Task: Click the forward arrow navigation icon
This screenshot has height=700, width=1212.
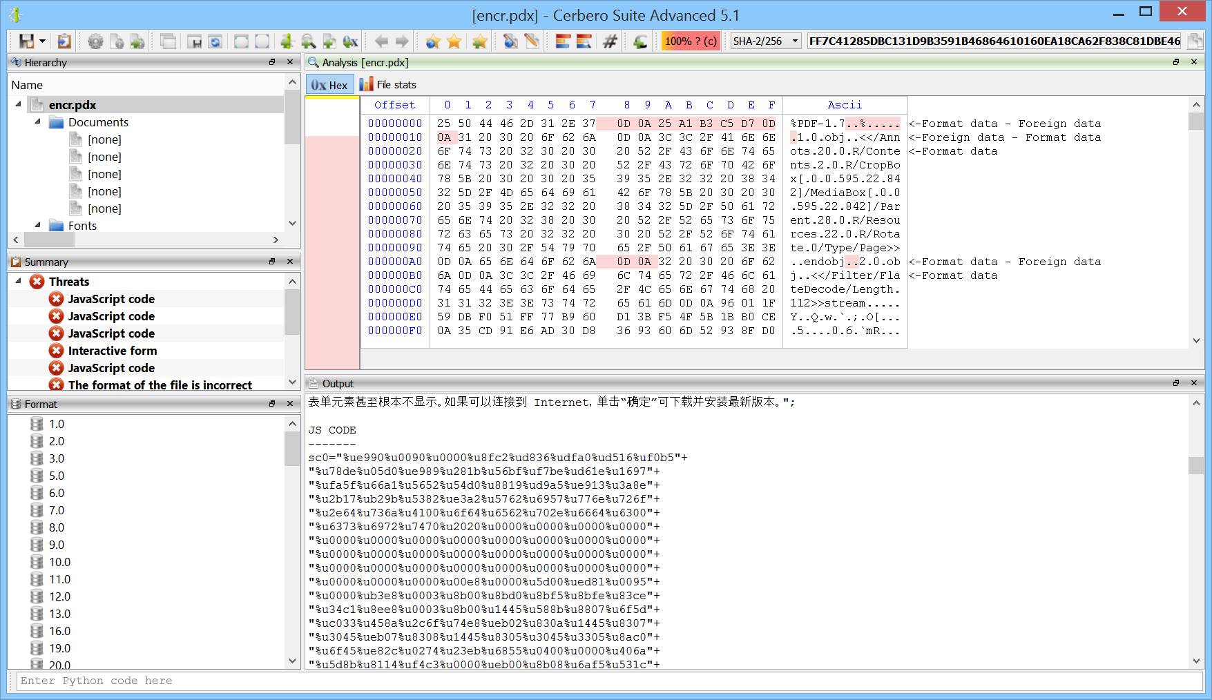Action: [402, 41]
